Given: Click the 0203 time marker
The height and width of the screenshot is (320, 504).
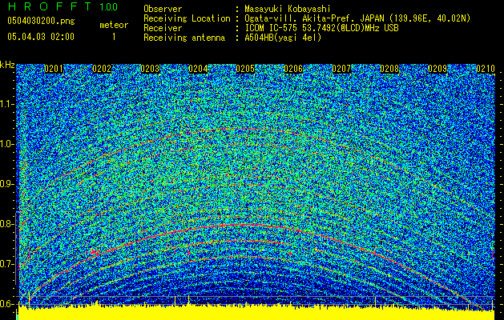Looking at the screenshot, I should (x=150, y=69).
